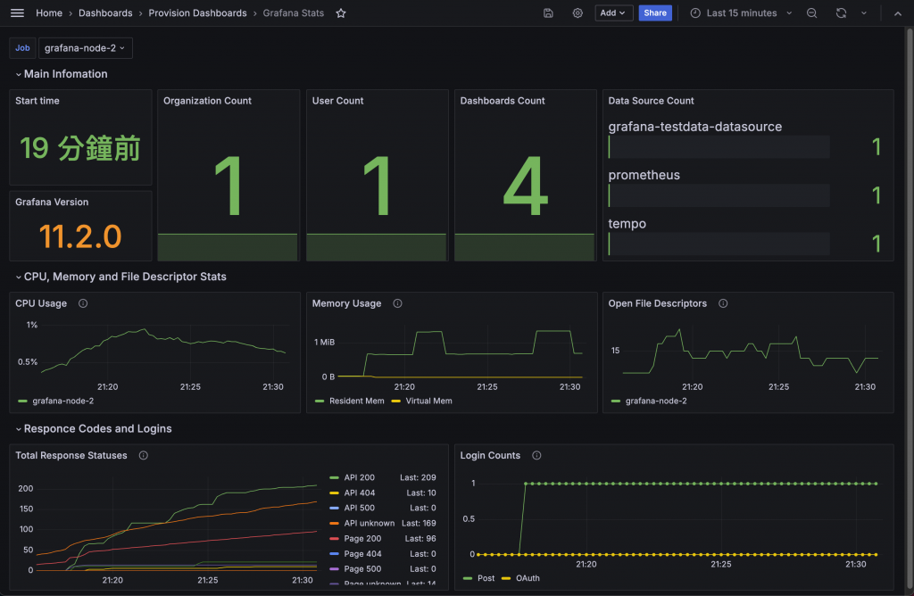Toggle the Page 404 legend series
The width and height of the screenshot is (914, 596).
pos(362,553)
